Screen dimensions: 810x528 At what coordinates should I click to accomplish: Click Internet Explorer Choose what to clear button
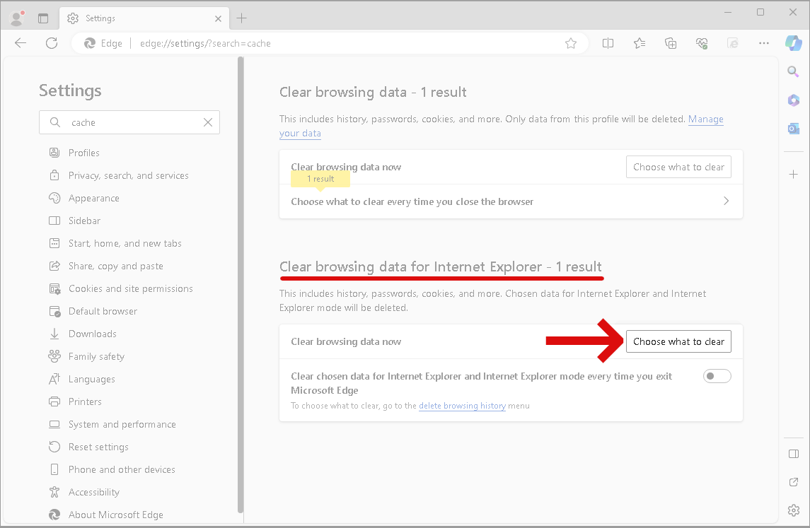pos(678,341)
